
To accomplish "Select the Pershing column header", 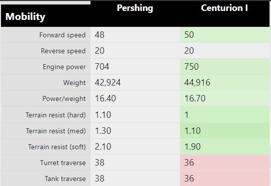I will coord(135,8).
